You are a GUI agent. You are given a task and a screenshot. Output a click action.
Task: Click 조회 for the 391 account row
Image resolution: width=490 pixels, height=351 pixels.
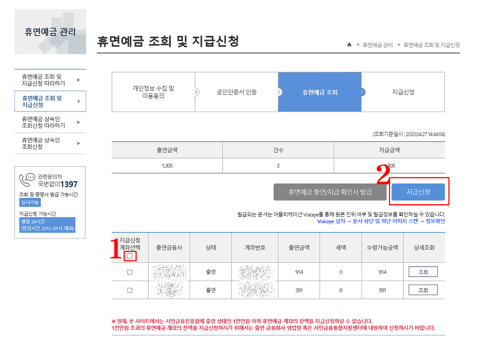pyautogui.click(x=423, y=289)
